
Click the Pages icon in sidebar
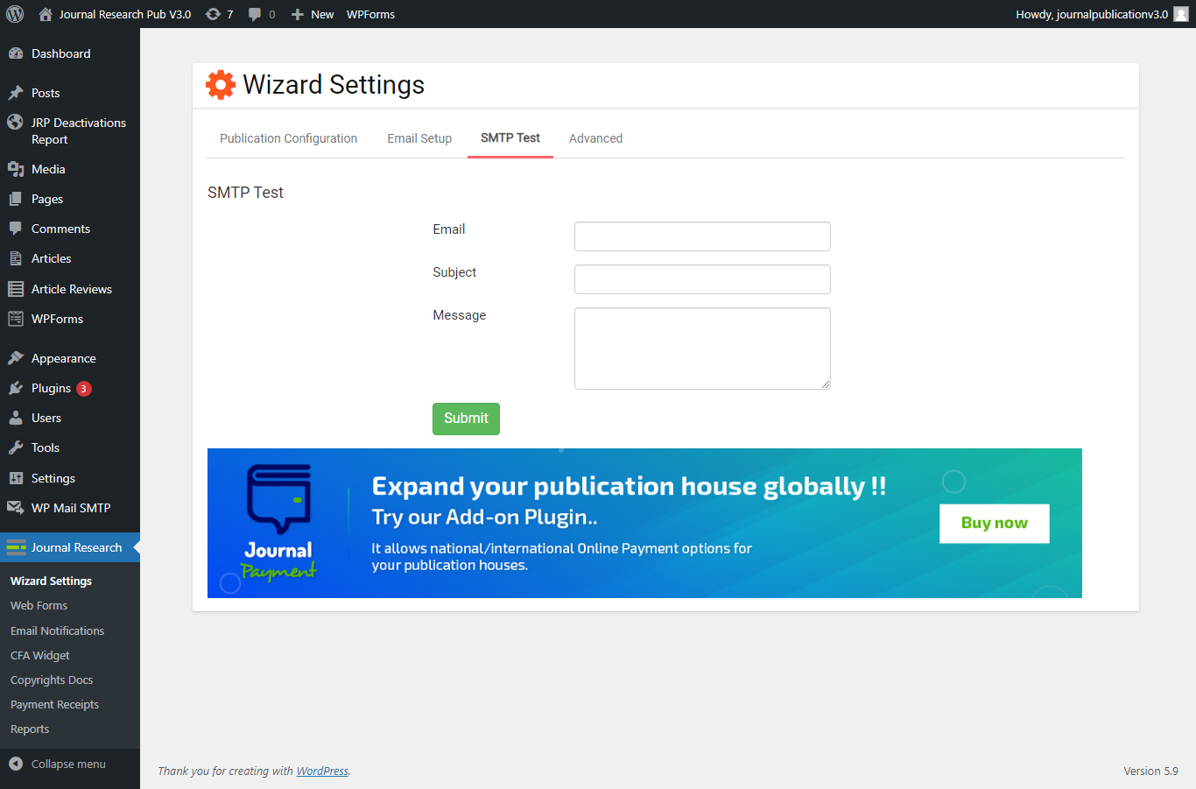coord(16,199)
